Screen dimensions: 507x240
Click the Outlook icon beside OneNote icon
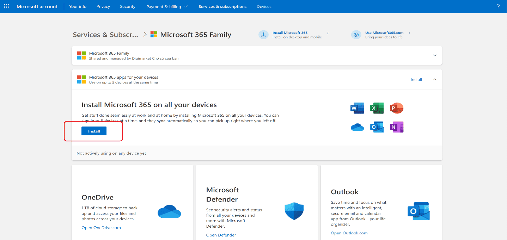[x=377, y=127]
